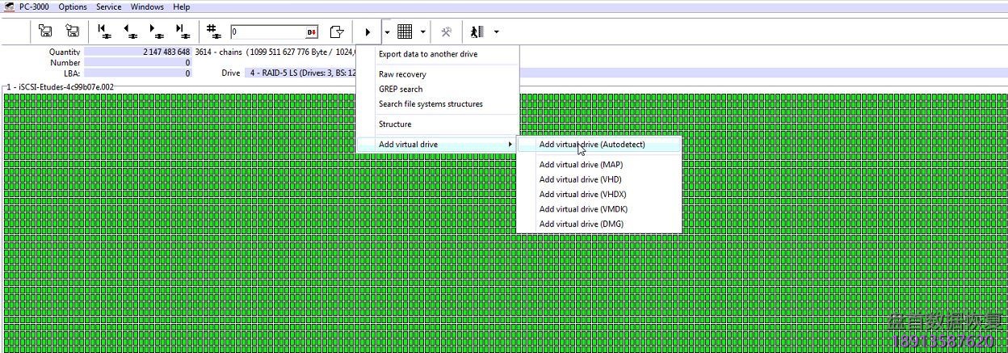Open the exit icon dropdown arrow
Viewport: 1008px width, 353px height.
(x=496, y=32)
